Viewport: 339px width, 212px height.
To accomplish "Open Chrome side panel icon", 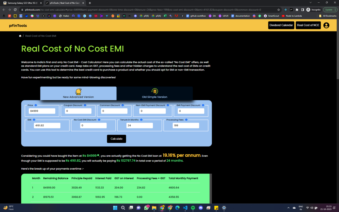I will tap(302, 10).
